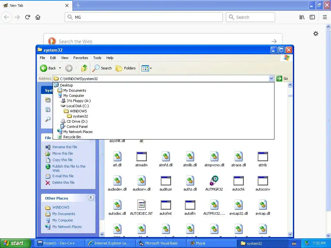Select the autofmt file icon
This screenshot has width=331, height=248.
pyautogui.click(x=166, y=205)
